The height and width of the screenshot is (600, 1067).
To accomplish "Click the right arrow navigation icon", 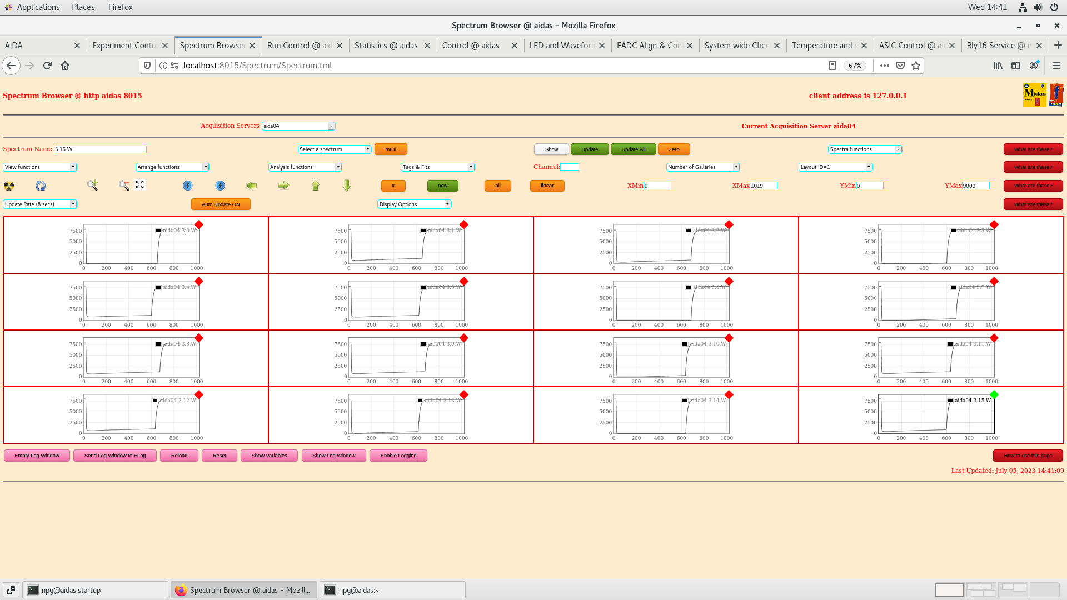I will tap(283, 184).
